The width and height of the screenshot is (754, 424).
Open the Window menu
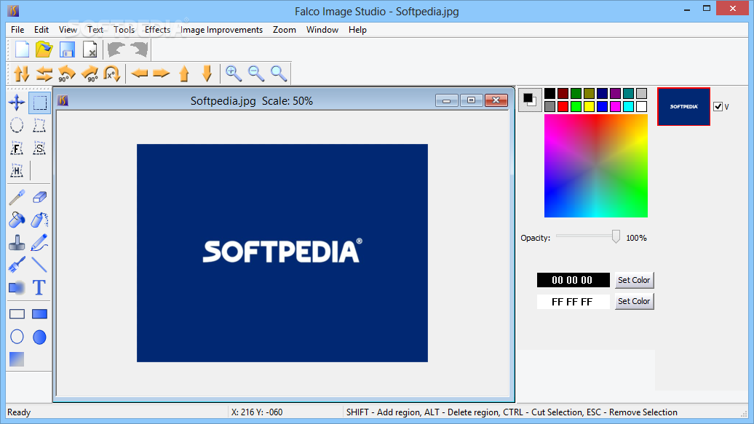click(322, 30)
